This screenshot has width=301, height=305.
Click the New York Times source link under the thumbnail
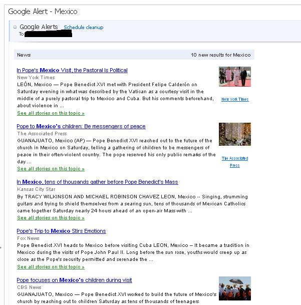(235, 99)
